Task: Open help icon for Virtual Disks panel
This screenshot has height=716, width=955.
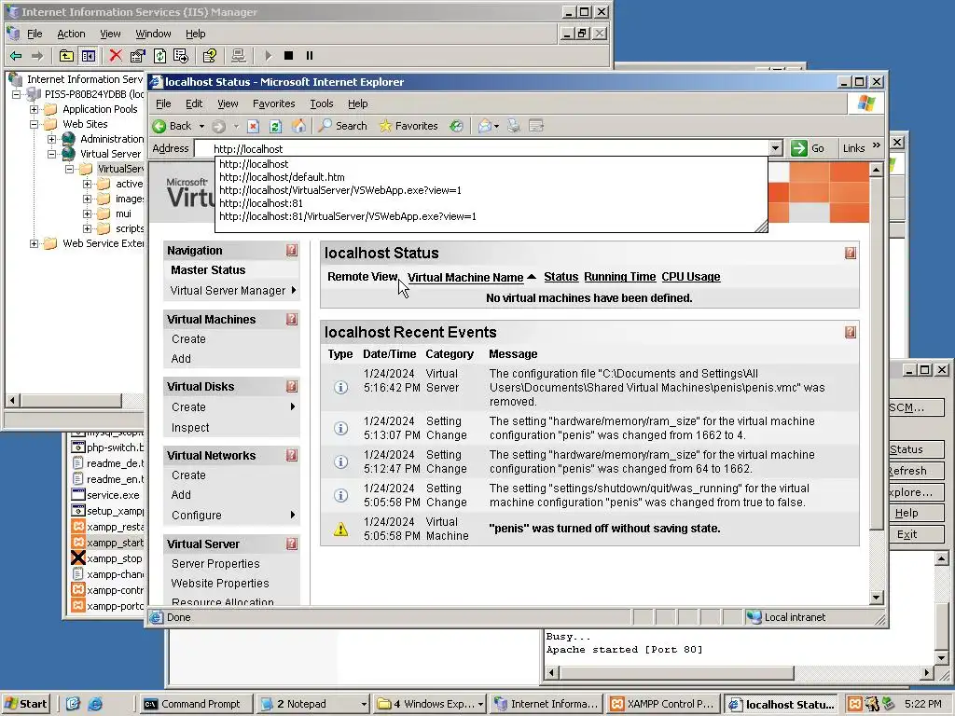Action: coord(292,386)
